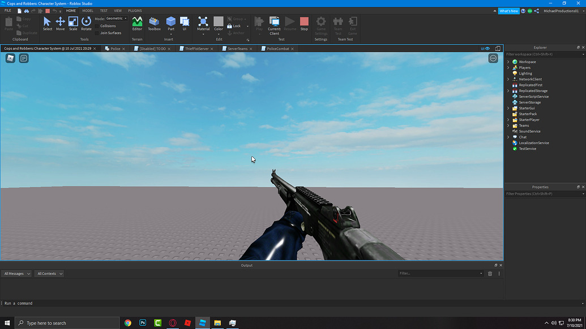Open the Material picker
Viewport: 586px width, 329px height.
coord(203,24)
